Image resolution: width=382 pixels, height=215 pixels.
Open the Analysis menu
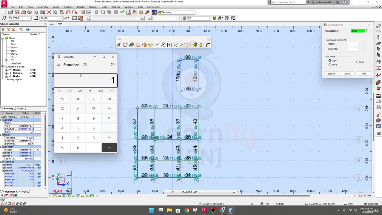(x=68, y=7)
